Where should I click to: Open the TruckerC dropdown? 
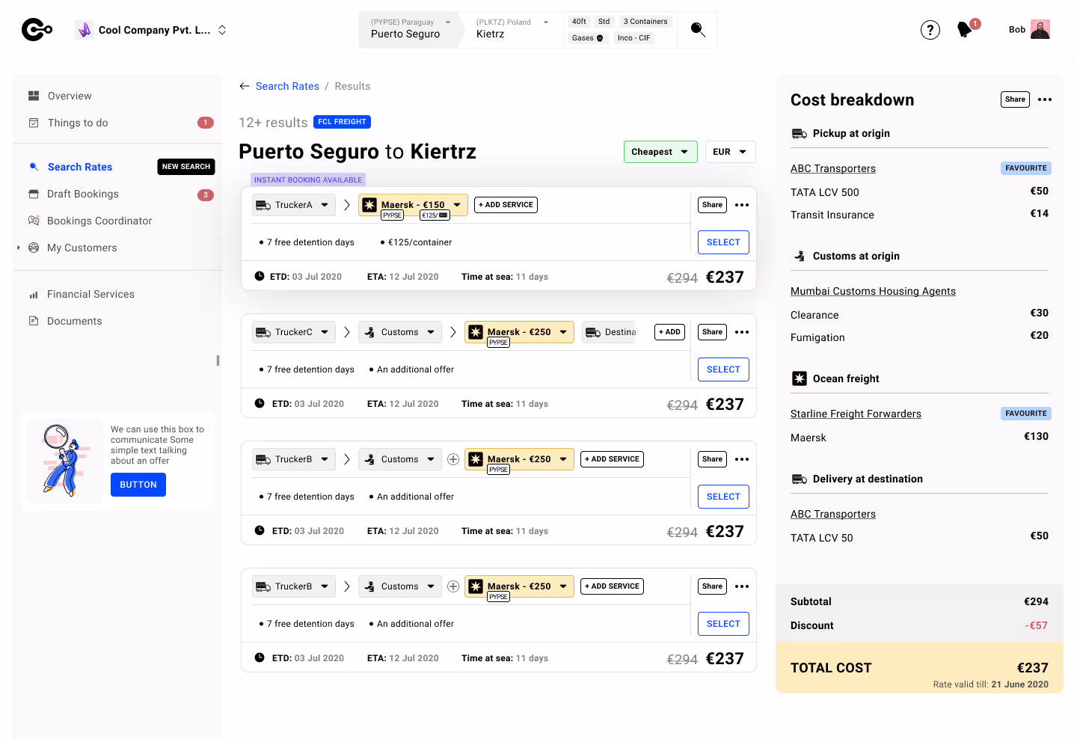pyautogui.click(x=293, y=332)
